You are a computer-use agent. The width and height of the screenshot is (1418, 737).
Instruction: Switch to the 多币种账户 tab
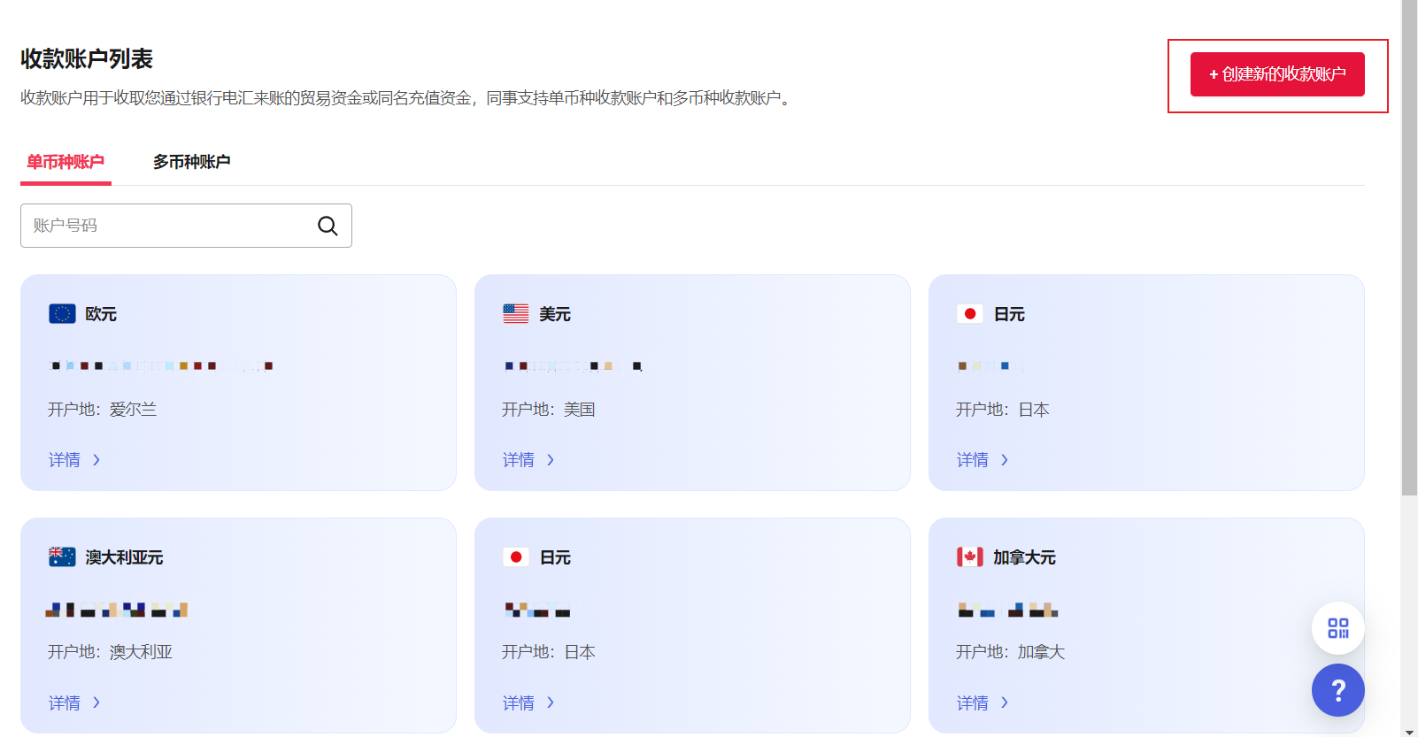coord(191,162)
